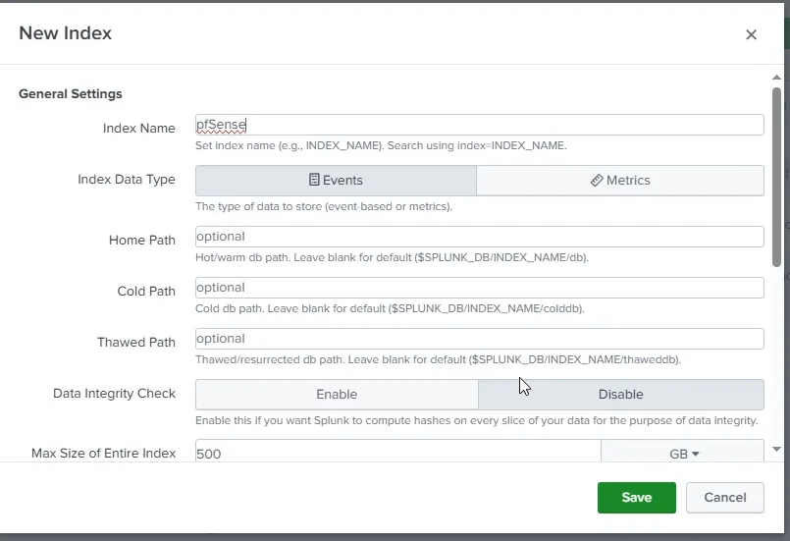
Task: Click the 'Hot/warm db path' help text
Action: coord(392,257)
